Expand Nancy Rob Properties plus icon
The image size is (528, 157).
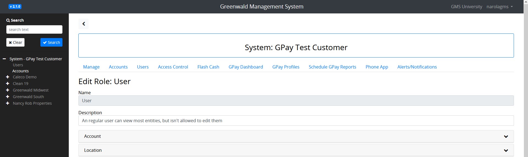coord(8,103)
